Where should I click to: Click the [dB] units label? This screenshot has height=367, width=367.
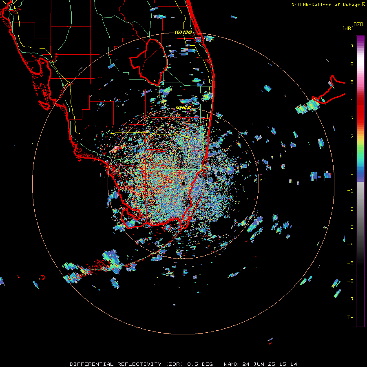pyautogui.click(x=348, y=28)
